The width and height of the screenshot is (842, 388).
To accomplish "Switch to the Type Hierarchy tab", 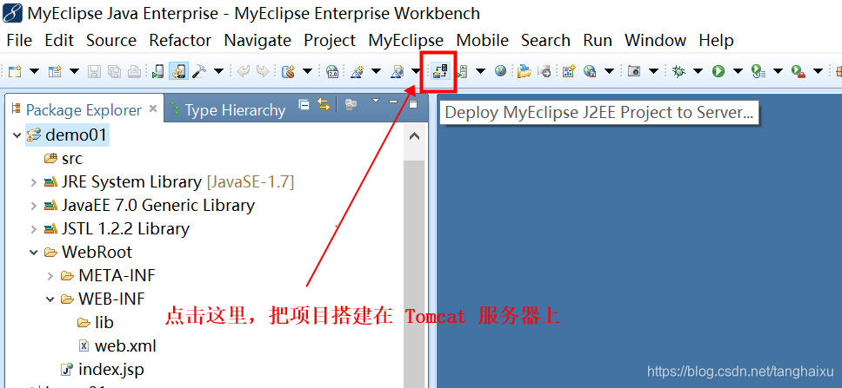I will [228, 110].
